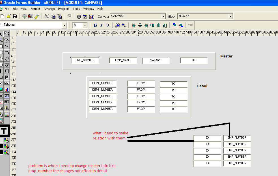
Task: Select the Check Box tool in palette
Action: (x=7, y=77)
